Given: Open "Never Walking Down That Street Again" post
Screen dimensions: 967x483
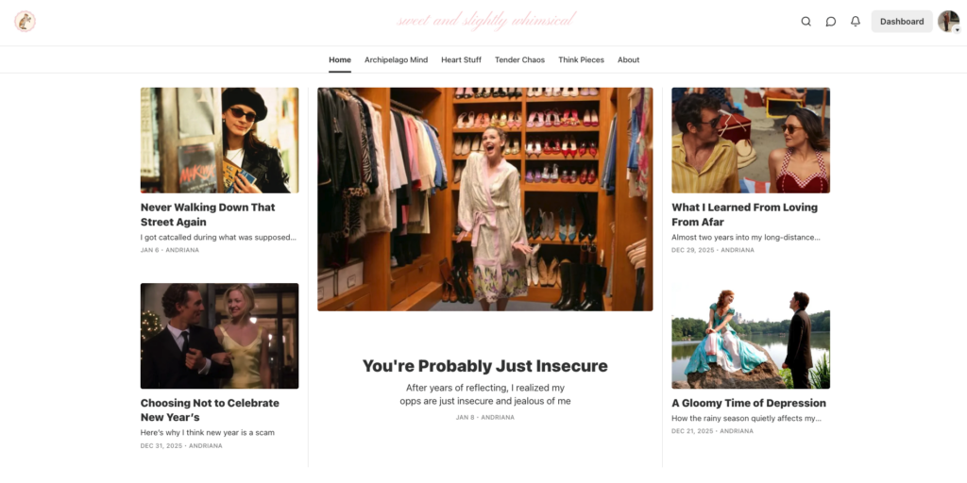Looking at the screenshot, I should [208, 214].
